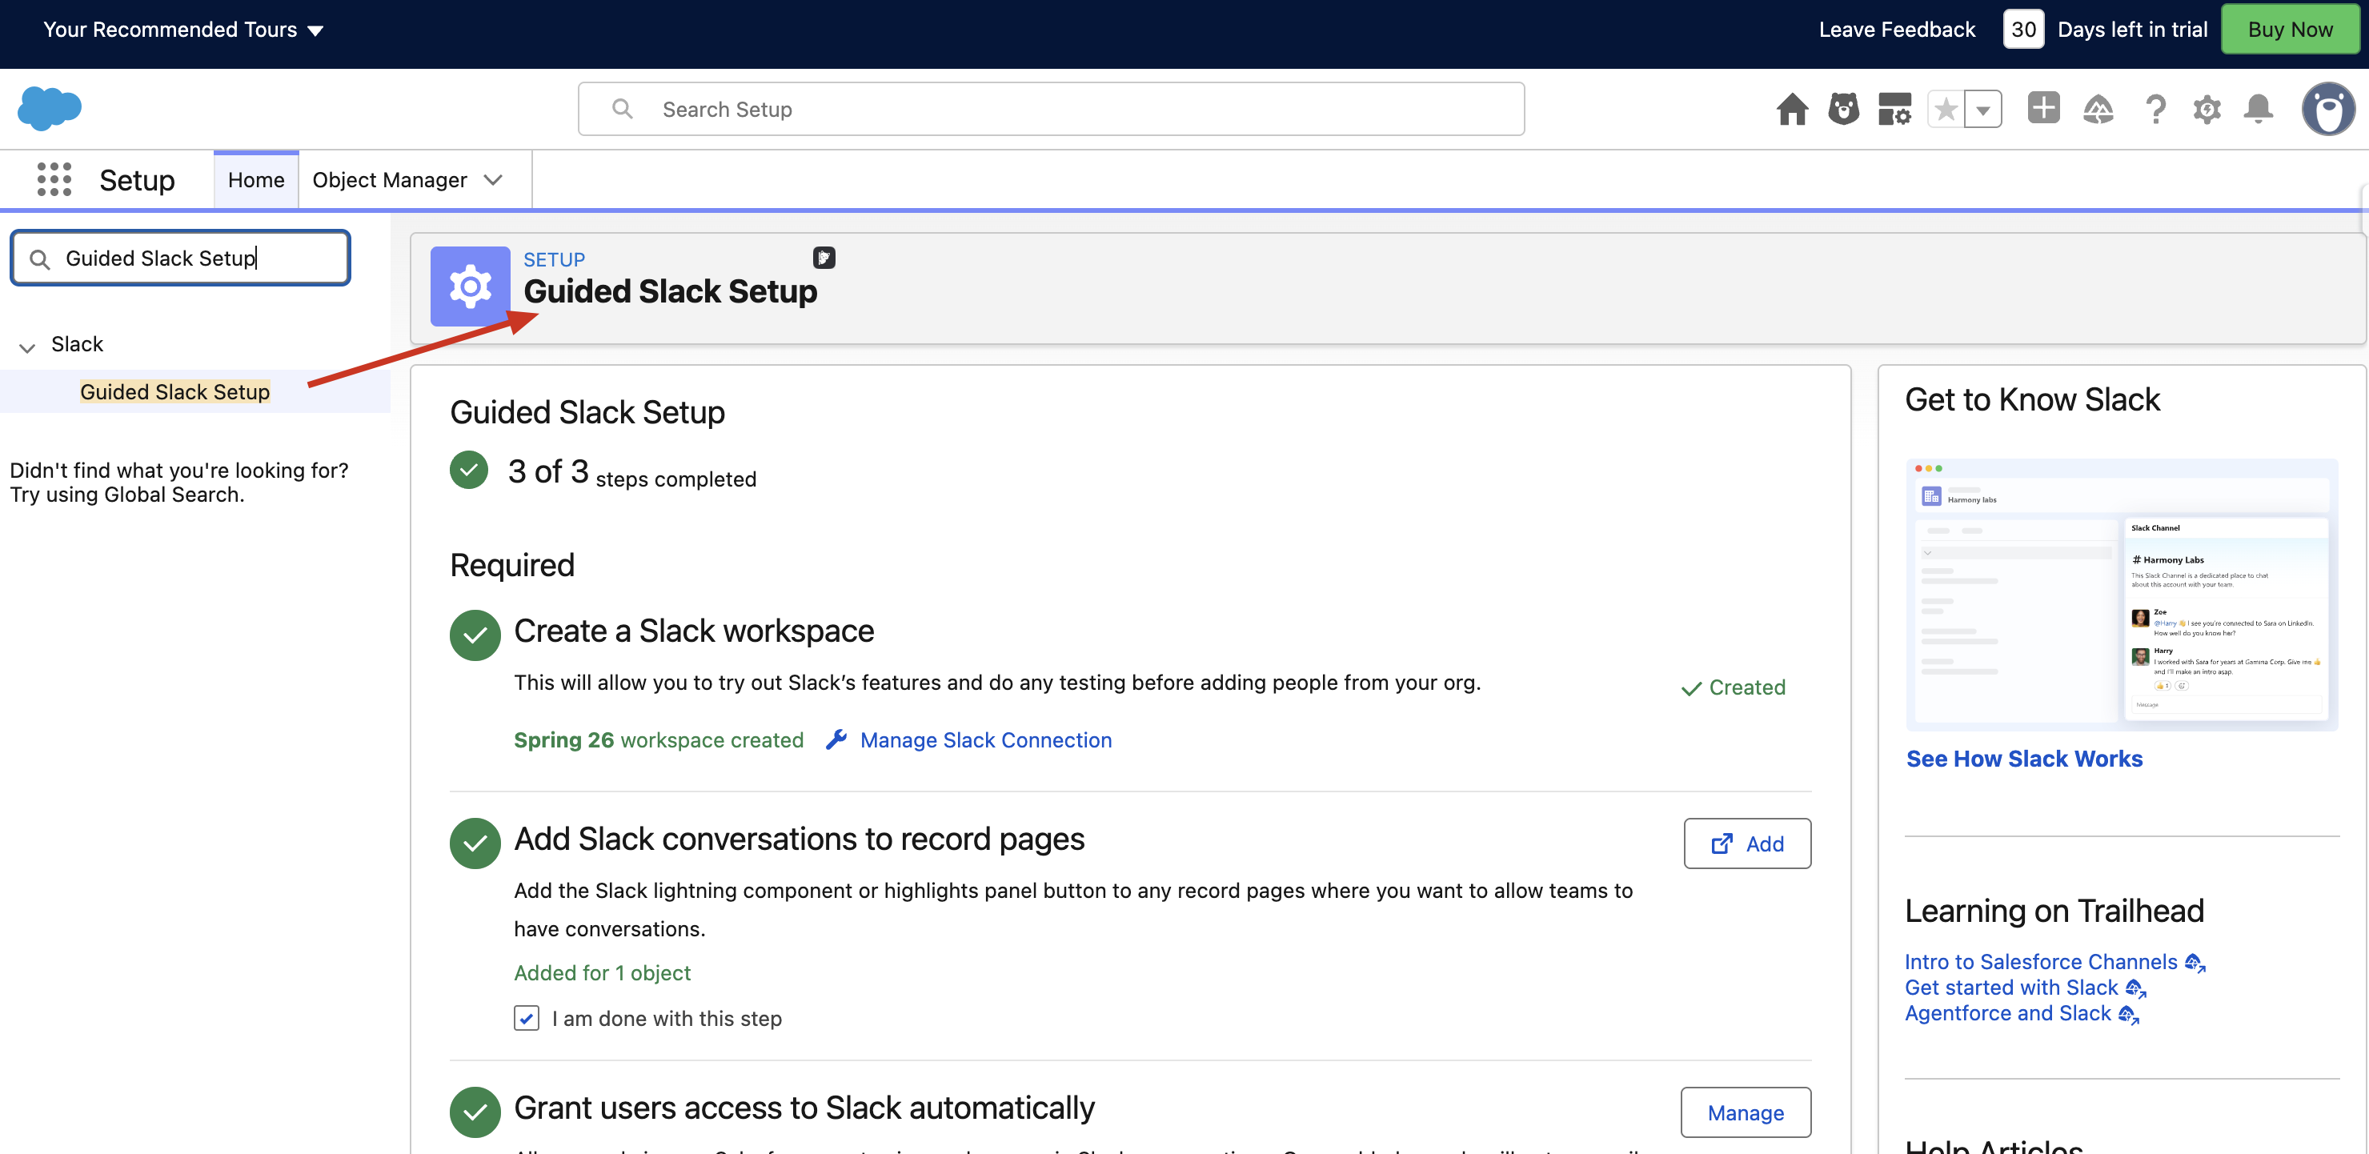This screenshot has height=1154, width=2369.
Task: Click the 3 of 3 completed check icon
Action: (x=469, y=470)
